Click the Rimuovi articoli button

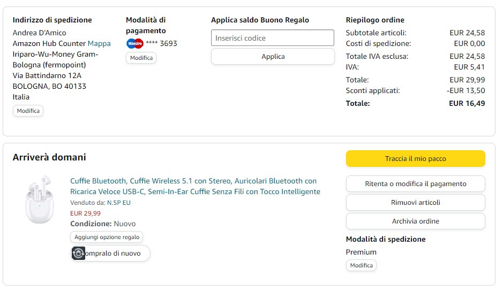point(415,203)
